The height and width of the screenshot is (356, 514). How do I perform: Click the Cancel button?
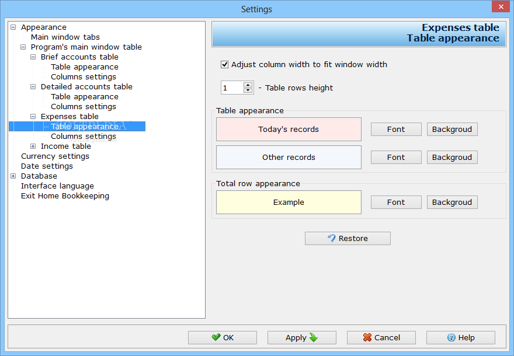381,337
